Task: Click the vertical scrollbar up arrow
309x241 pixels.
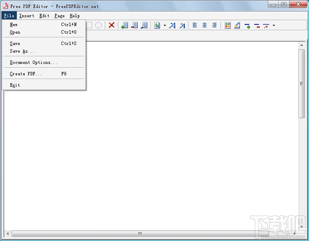Action: 301,45
